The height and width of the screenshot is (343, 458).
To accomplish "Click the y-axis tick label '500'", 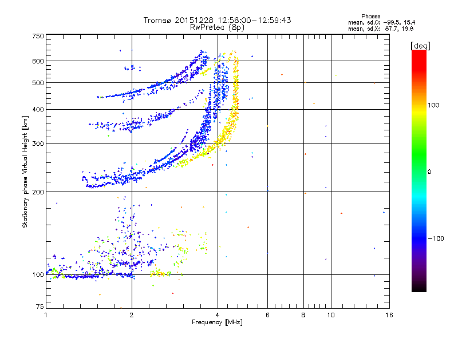I will (x=38, y=82).
